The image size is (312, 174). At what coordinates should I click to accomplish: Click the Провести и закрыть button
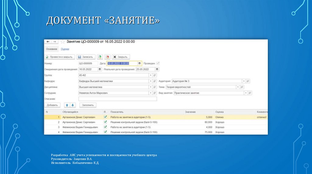point(59,57)
